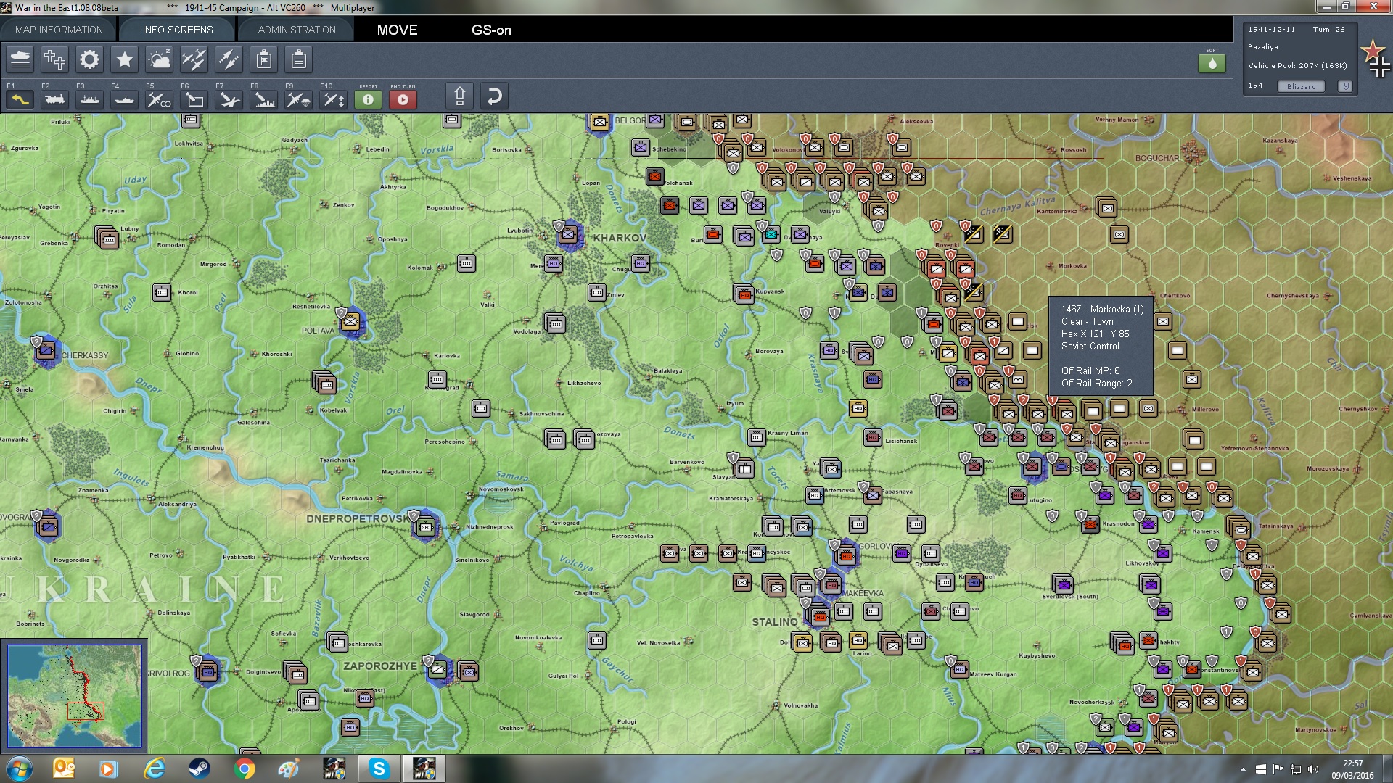The height and width of the screenshot is (783, 1393).
Task: Click the three aircraft air icon
Action: point(194,59)
